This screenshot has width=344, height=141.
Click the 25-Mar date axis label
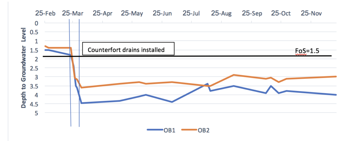[73, 14]
